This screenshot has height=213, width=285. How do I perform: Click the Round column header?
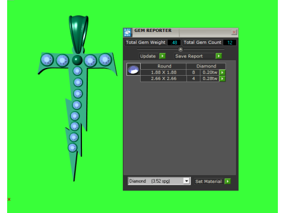click(164, 66)
